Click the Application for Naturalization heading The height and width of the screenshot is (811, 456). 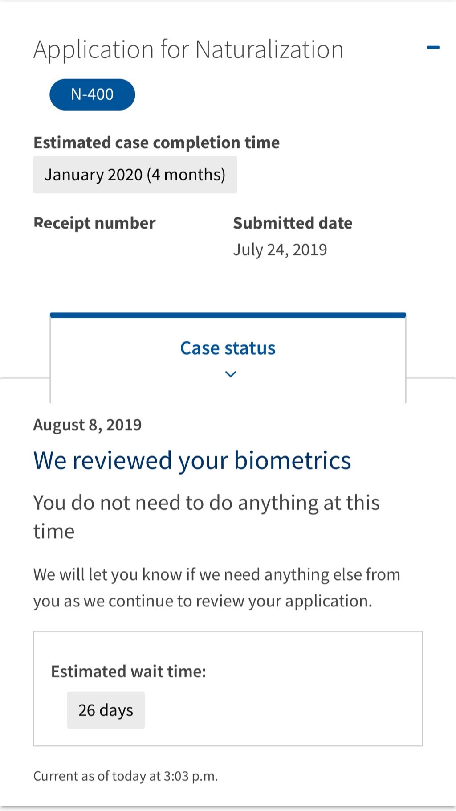click(188, 49)
